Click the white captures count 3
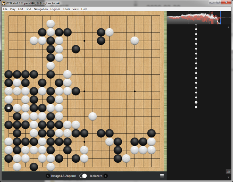Screen dimensions: 233x182 point(106,176)
